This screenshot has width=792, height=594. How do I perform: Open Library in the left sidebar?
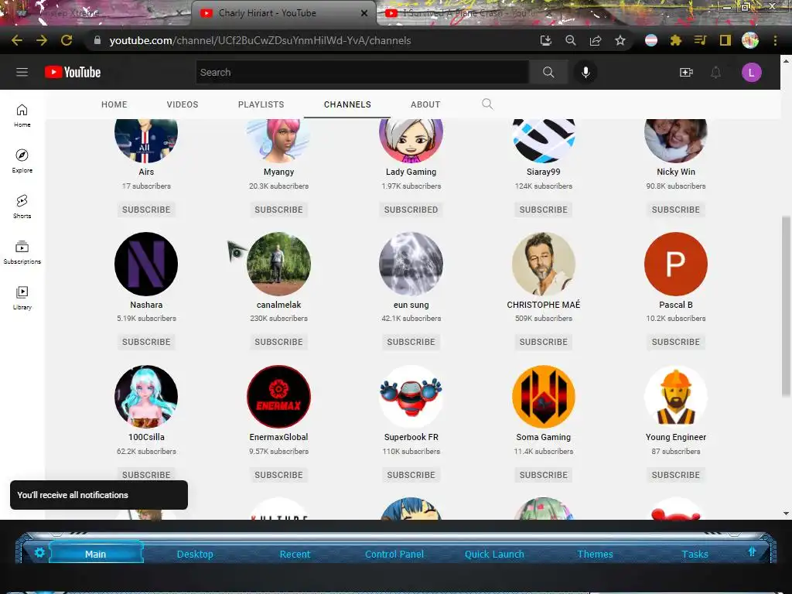22,298
